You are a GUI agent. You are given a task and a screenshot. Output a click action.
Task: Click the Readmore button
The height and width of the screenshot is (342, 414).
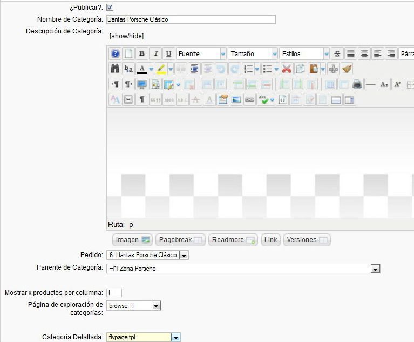[233, 240]
